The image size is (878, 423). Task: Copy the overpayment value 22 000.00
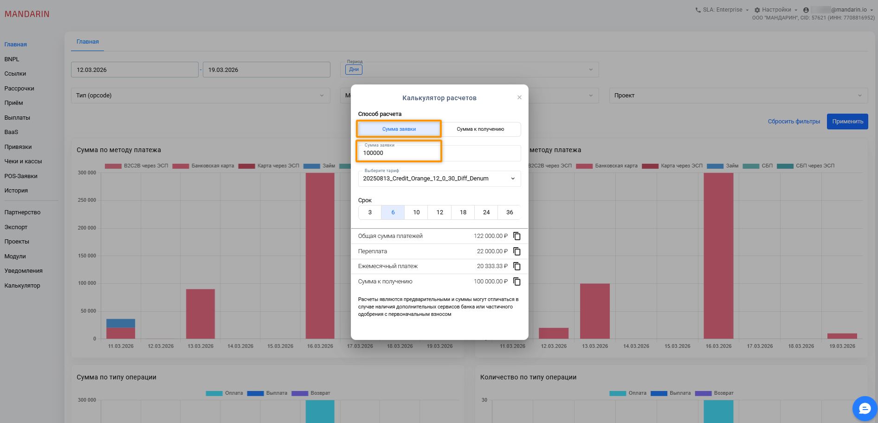pyautogui.click(x=516, y=251)
